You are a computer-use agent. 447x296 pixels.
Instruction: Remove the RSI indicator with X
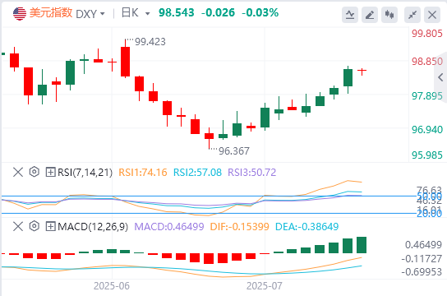coord(18,172)
